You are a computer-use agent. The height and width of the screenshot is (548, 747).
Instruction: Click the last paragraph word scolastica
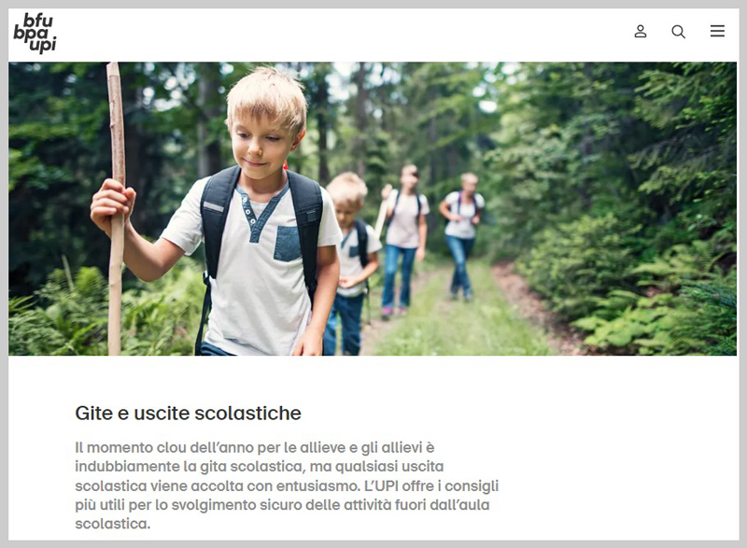[x=112, y=524]
